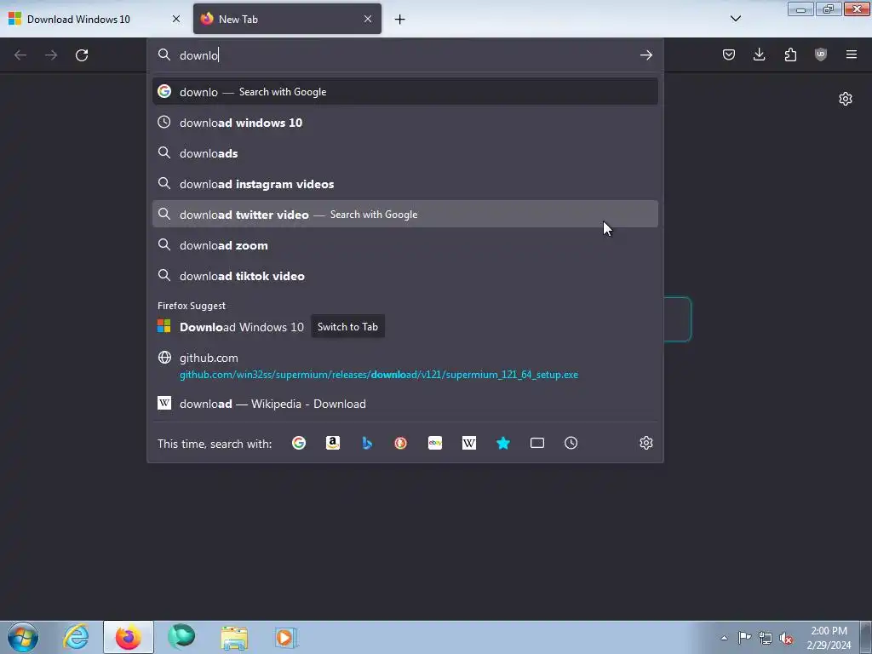Image resolution: width=872 pixels, height=654 pixels.
Task: Select the New Tab tab
Action: point(287,19)
